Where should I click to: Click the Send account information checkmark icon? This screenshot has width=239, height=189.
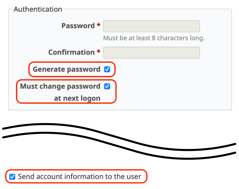tap(12, 176)
